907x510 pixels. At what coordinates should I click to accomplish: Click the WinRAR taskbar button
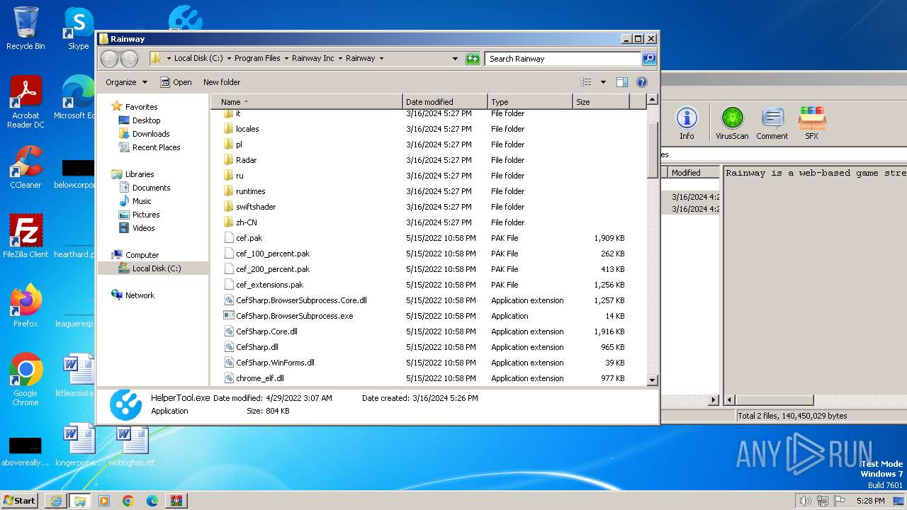click(x=176, y=501)
